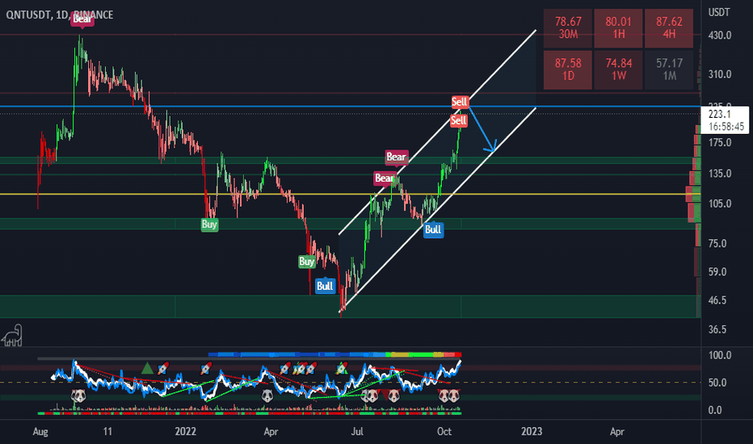Click the 2022 label on time axis
753x444 pixels.
(185, 432)
